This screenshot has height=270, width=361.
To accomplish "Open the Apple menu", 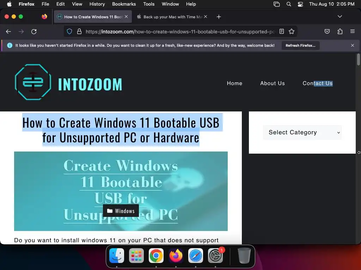I will click(9, 4).
